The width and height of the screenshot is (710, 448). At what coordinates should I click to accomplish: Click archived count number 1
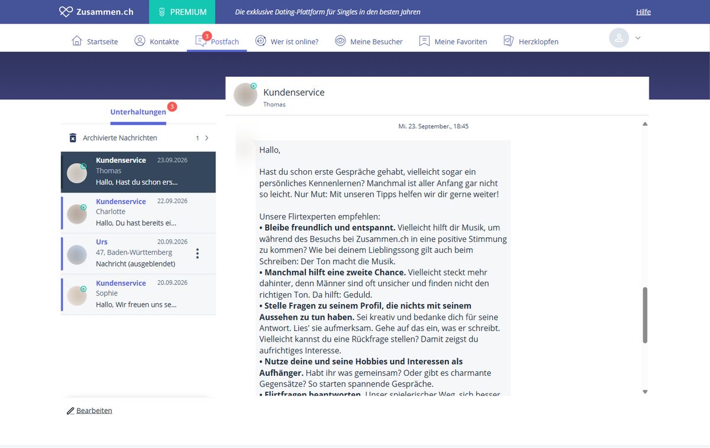198,138
